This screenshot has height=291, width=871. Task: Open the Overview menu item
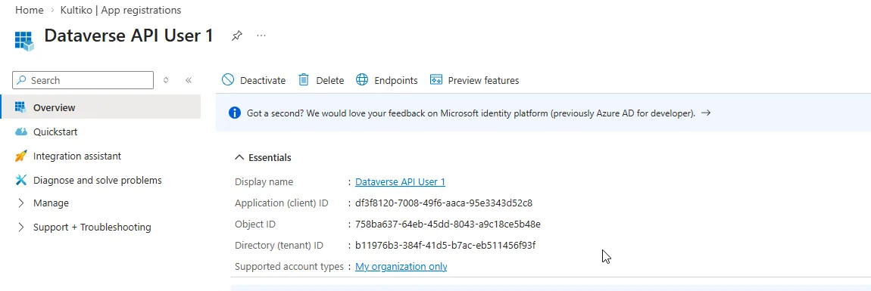pos(101,107)
